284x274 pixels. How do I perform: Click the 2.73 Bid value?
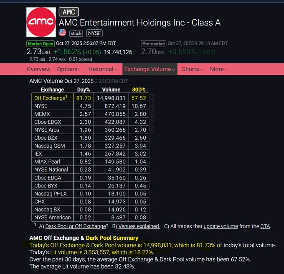click(37, 59)
